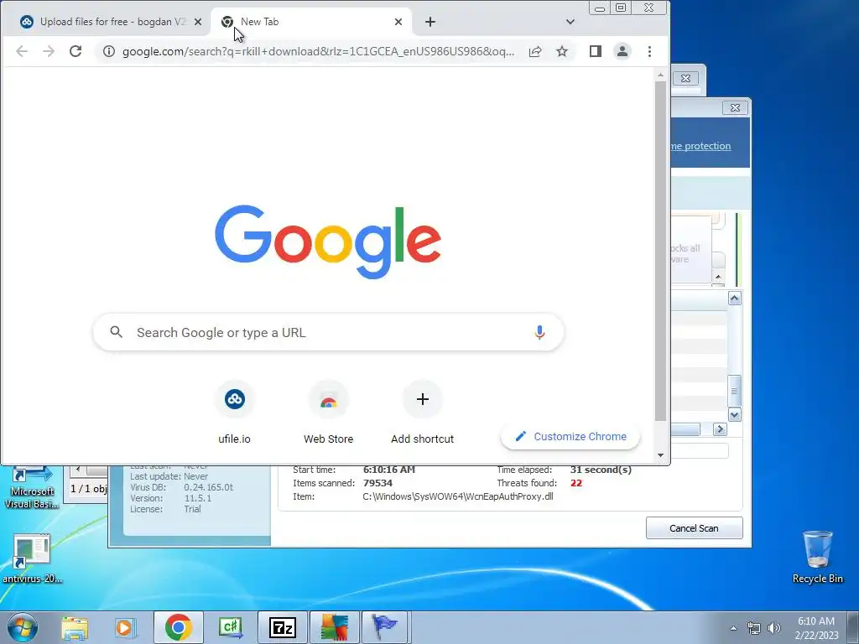Open antivirus-20 desktop shortcut

32,558
